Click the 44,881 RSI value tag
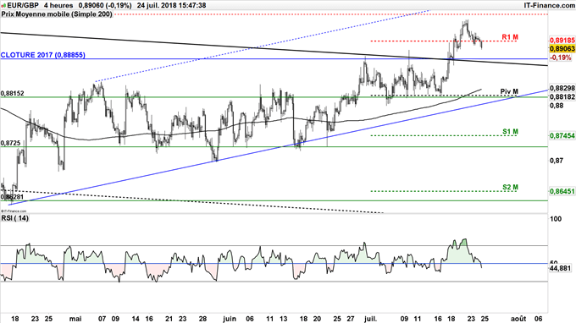This screenshot has height=323, width=576. coord(561,268)
